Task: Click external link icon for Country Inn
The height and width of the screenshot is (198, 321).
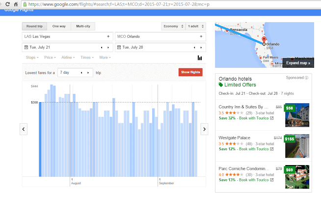Action: point(272,118)
